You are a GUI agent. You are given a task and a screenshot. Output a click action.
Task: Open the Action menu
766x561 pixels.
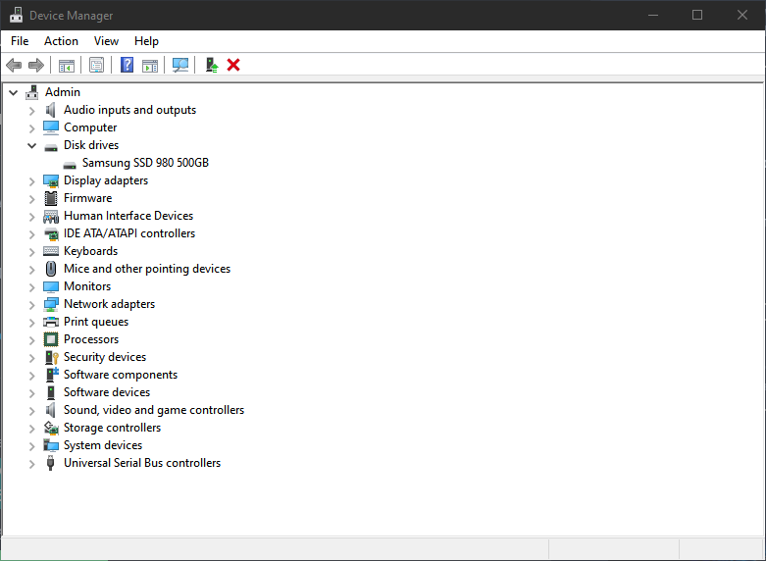click(61, 41)
